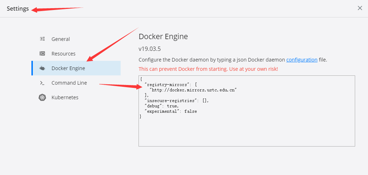Click the empty area of the JSON editor

click(x=247, y=132)
